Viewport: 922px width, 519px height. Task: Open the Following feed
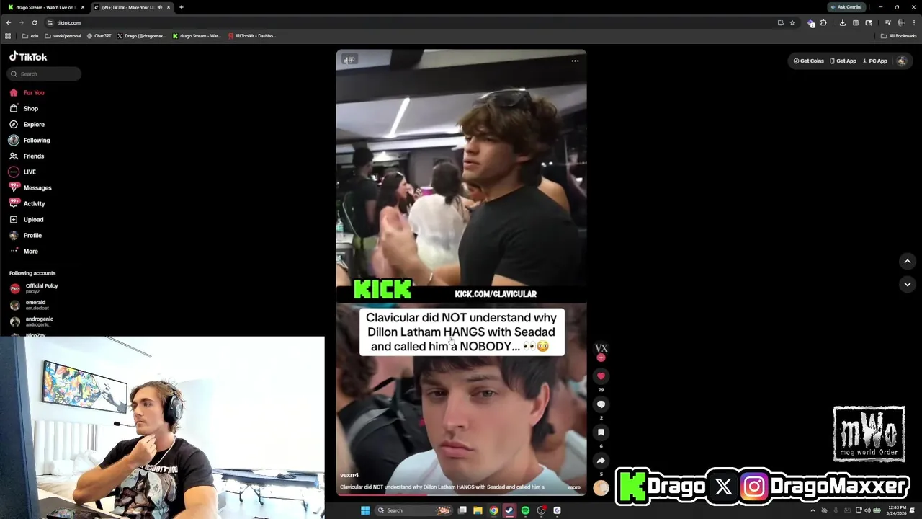(30, 140)
